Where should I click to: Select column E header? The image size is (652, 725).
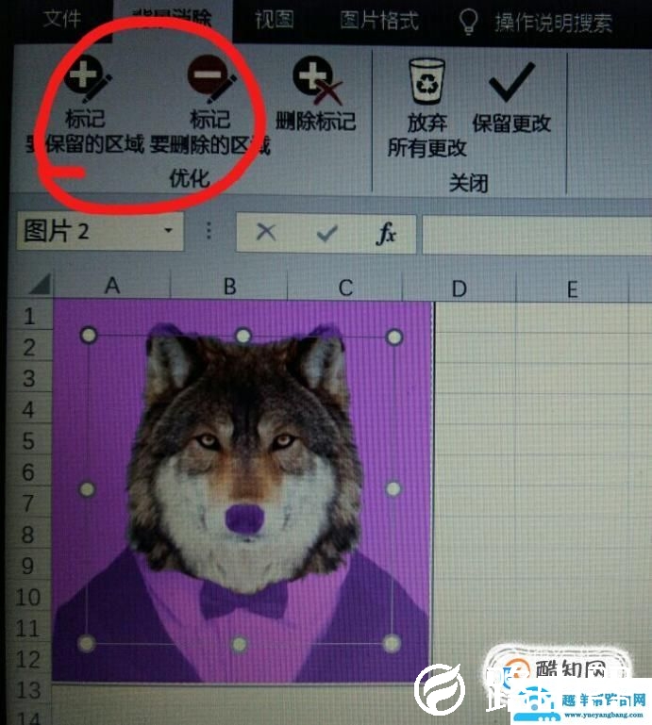tap(573, 290)
